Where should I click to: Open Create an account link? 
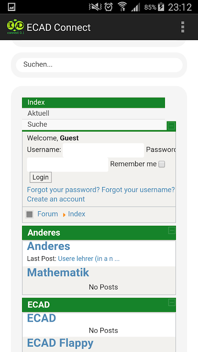point(56,199)
